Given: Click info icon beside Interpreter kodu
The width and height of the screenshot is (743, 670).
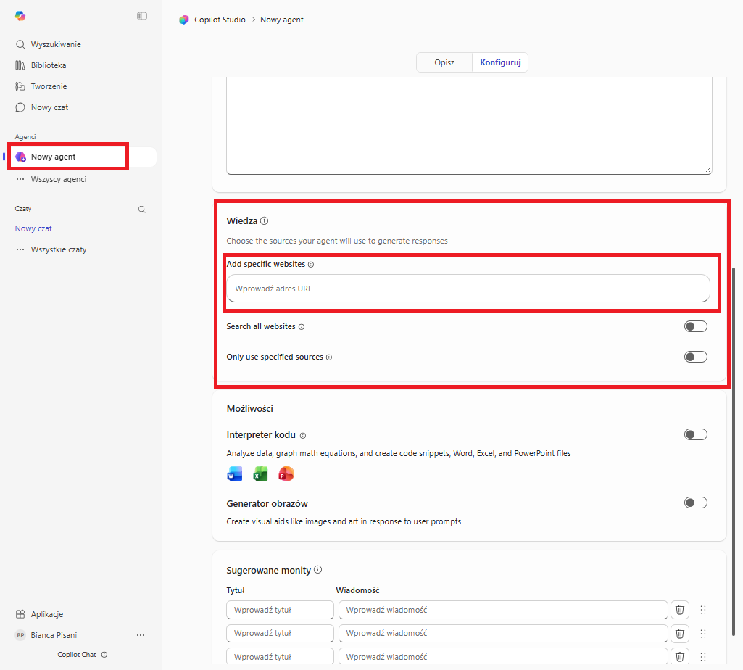Looking at the screenshot, I should click(303, 435).
